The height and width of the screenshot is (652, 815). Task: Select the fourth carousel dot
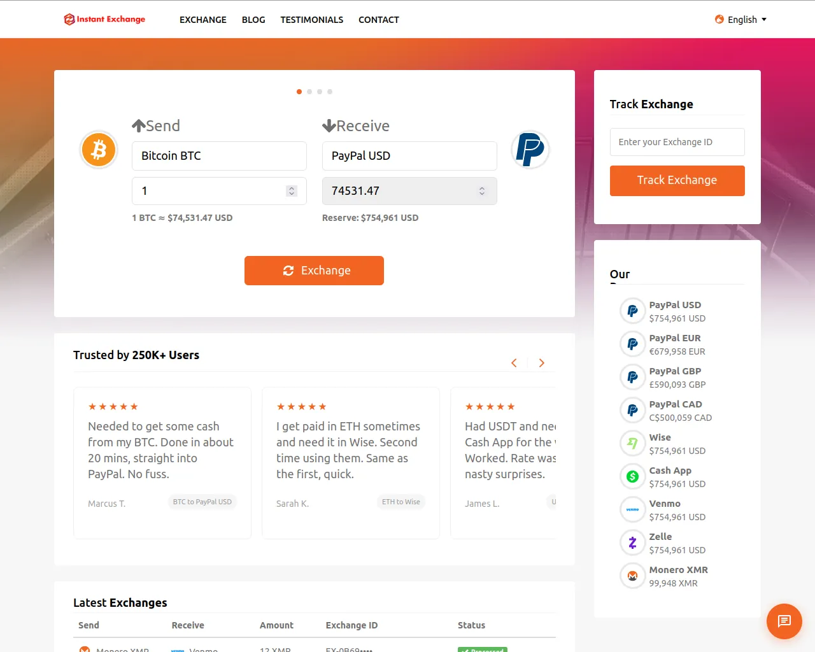tap(330, 92)
